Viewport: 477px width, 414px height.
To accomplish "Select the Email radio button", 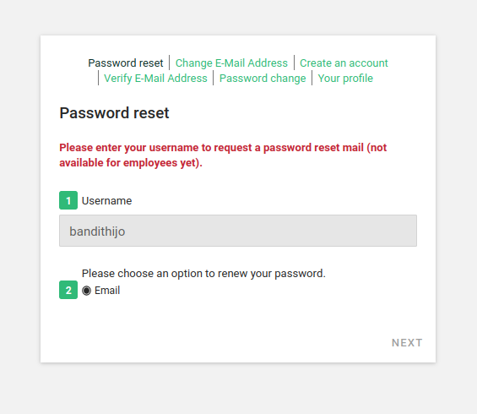I will pos(86,291).
